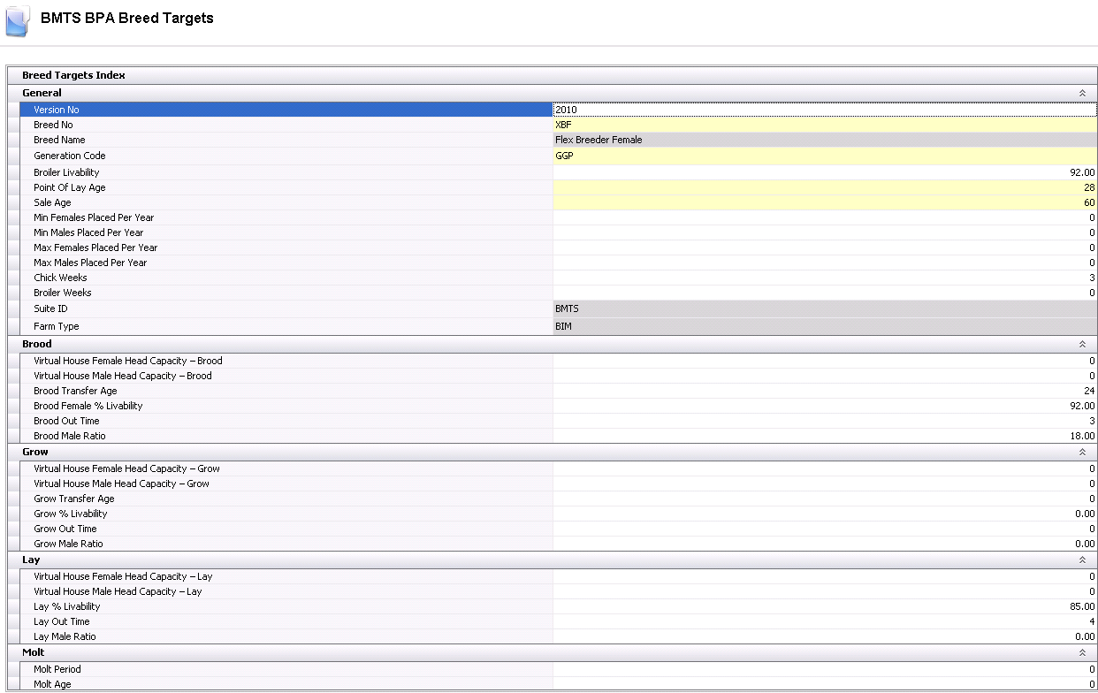Viewport: 1098px width, 693px height.
Task: Select the Brood Transfer Age value
Action: coord(824,391)
